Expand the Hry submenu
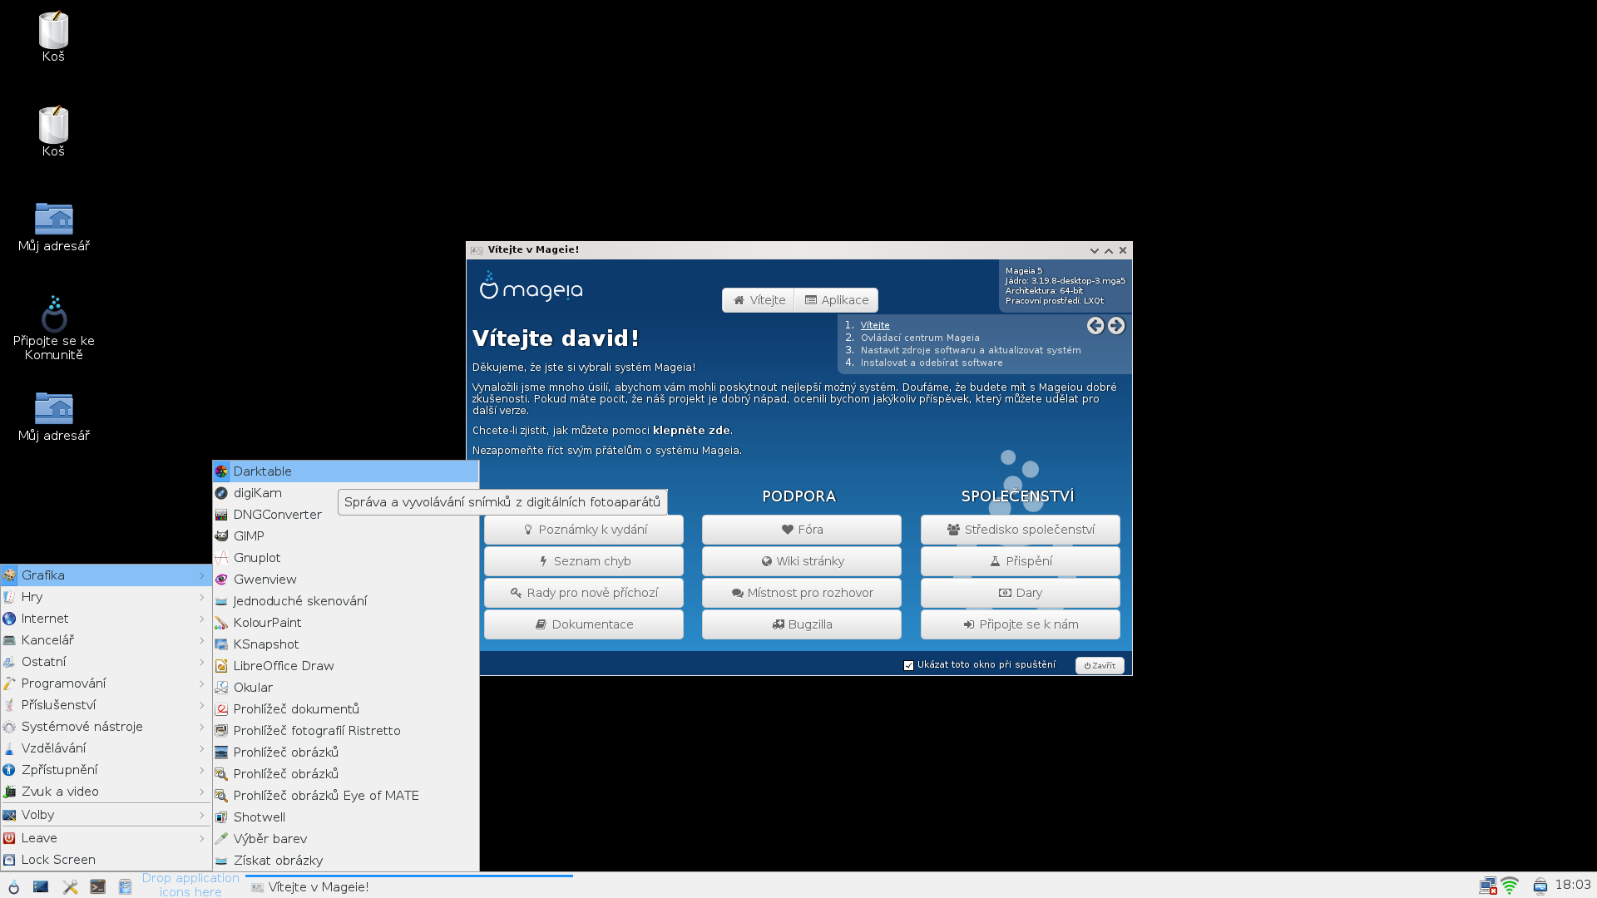1597x898 pixels. click(106, 597)
